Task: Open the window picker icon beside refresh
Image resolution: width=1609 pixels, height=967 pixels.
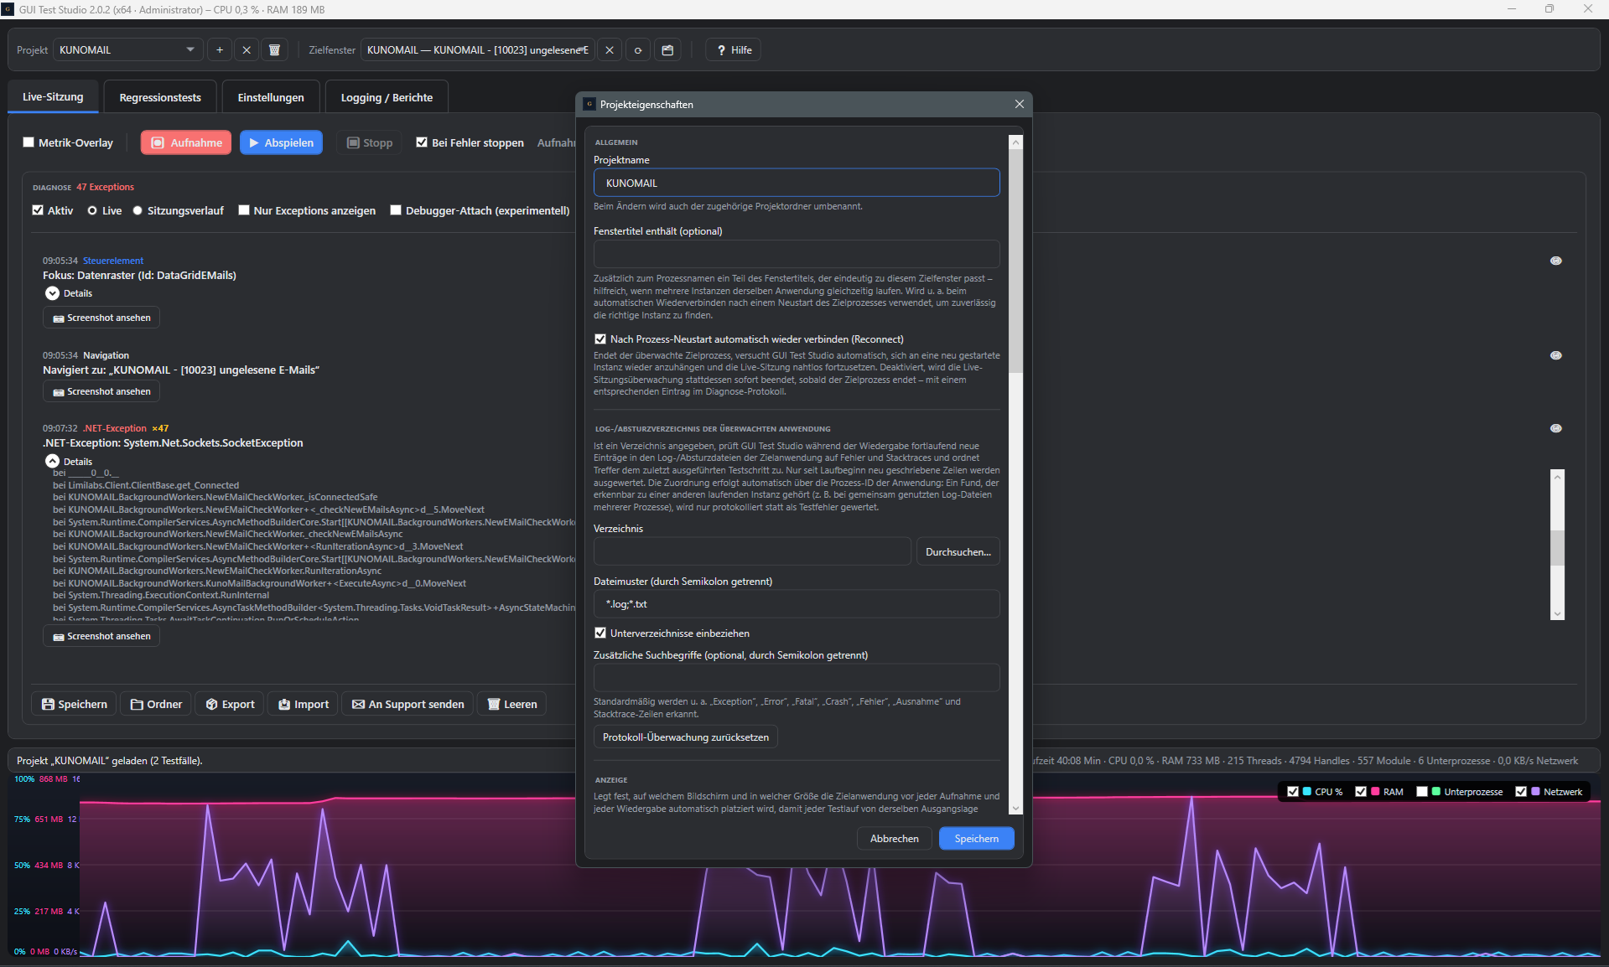Action: tap(667, 50)
